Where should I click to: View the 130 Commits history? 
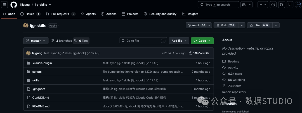click(x=199, y=53)
